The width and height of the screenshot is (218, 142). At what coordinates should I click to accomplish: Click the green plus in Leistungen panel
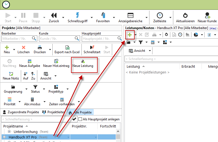coord(129,35)
